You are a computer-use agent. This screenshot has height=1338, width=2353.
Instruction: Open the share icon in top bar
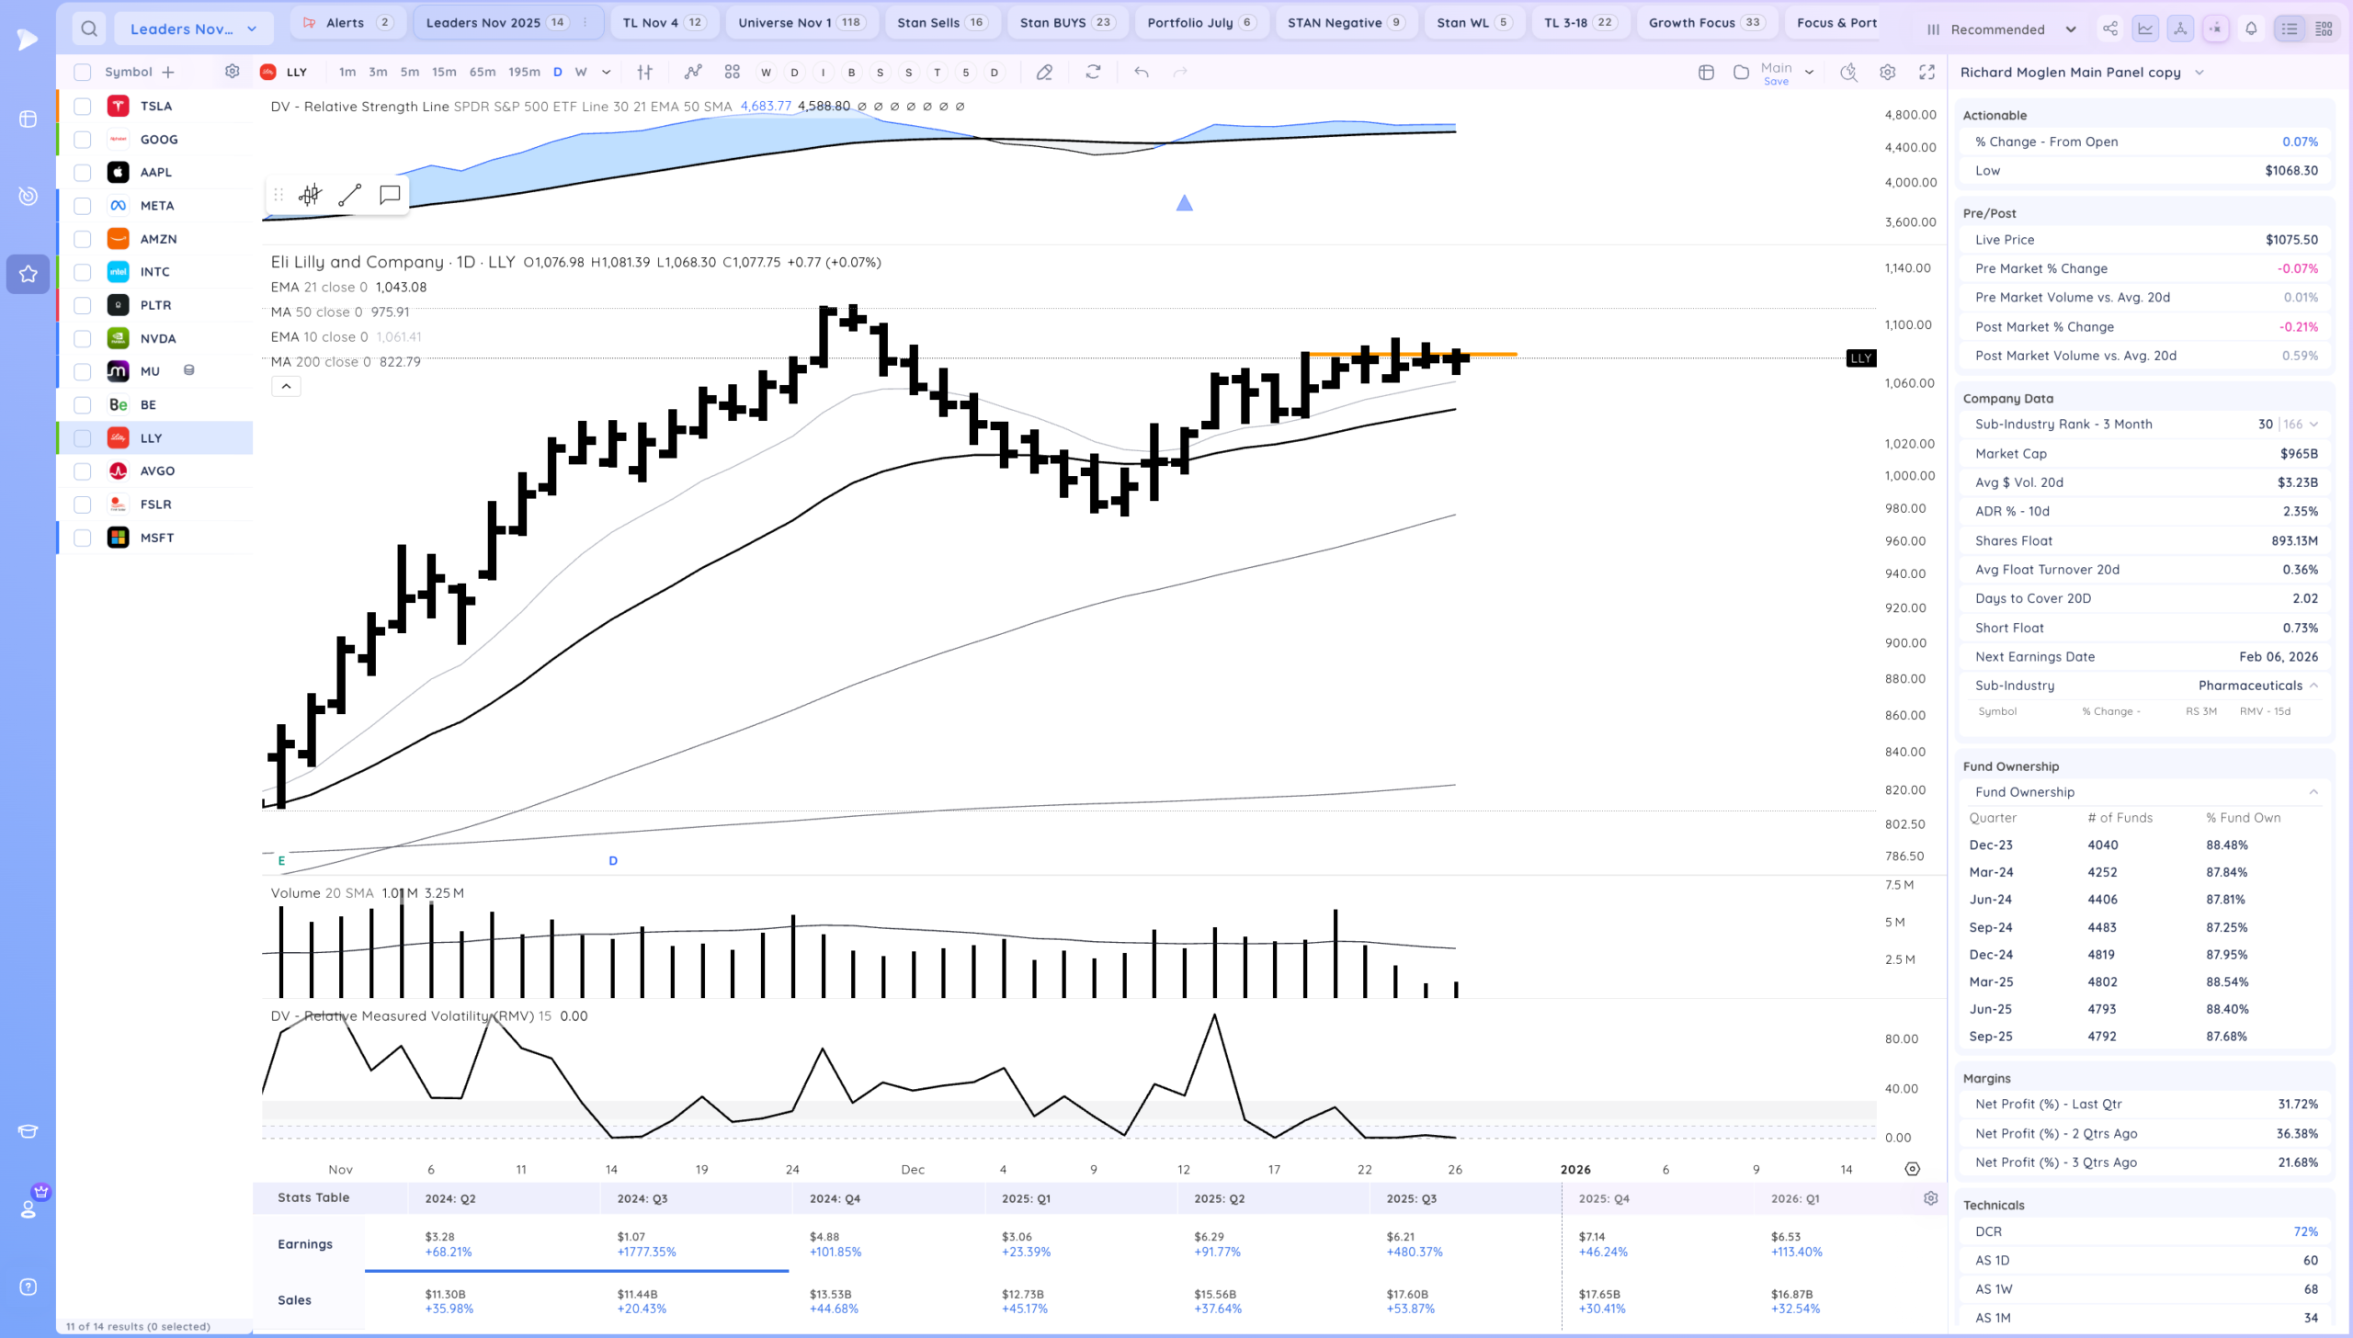[x=2109, y=28]
